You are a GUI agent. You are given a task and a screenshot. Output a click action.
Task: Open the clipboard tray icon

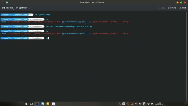point(132,104)
